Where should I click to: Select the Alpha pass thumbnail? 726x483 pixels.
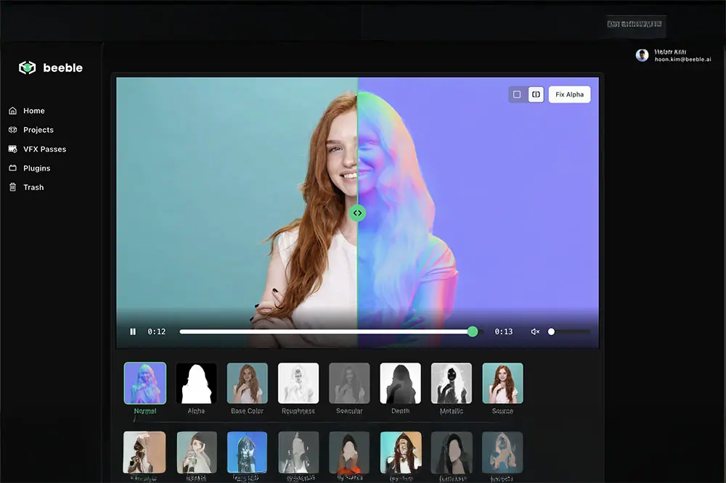pos(196,383)
